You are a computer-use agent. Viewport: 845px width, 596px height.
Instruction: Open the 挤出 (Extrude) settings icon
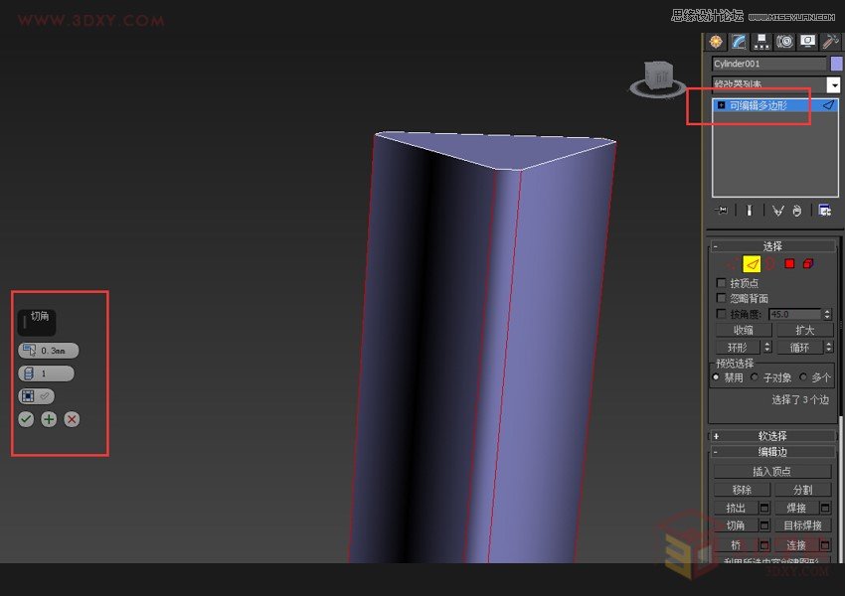pyautogui.click(x=764, y=509)
